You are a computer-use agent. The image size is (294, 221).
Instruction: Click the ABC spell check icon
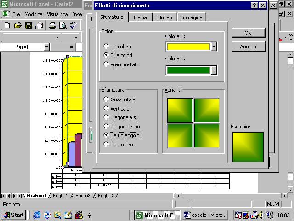click(73, 25)
